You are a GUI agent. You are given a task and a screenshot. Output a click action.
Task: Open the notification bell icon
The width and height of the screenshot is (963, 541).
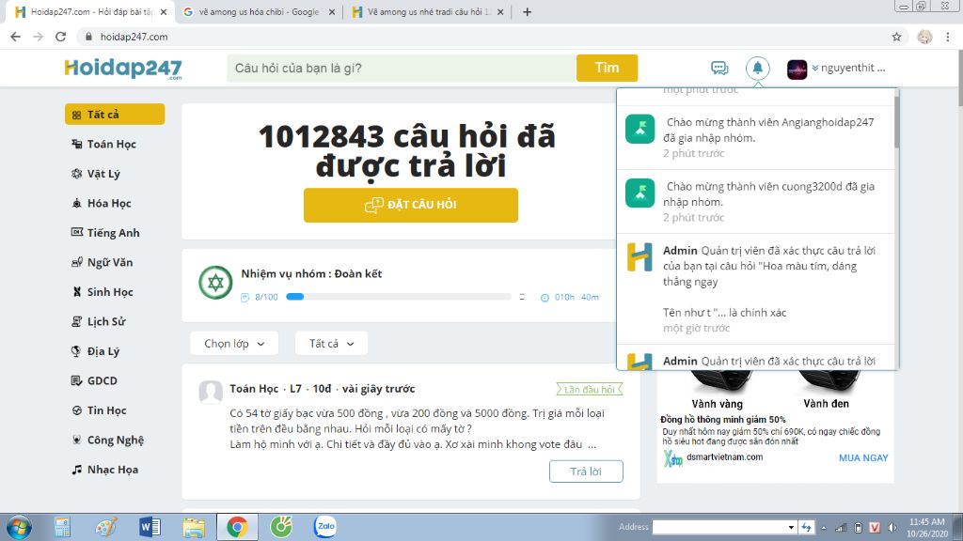click(757, 68)
